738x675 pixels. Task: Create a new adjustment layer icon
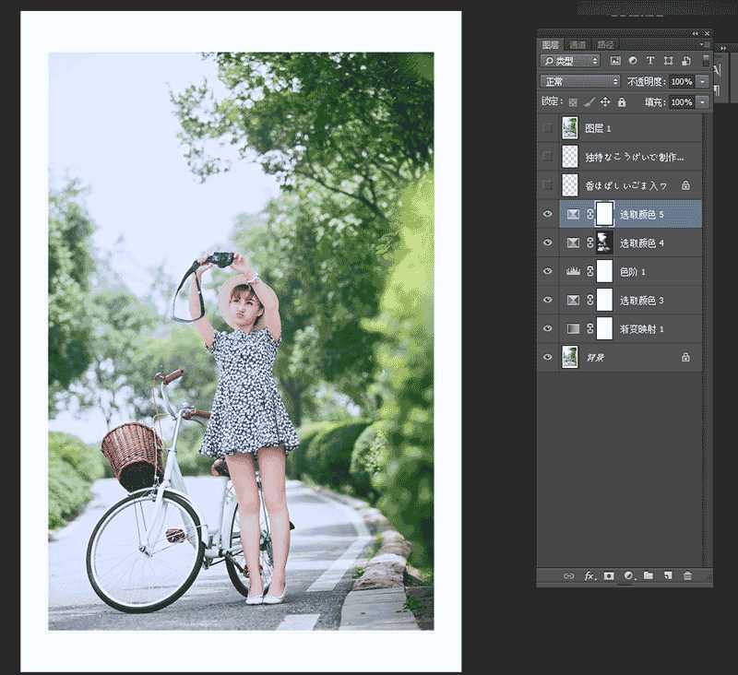click(x=629, y=575)
